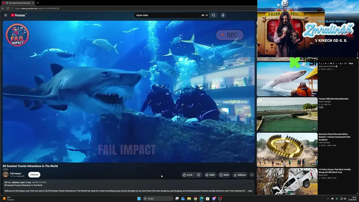Click the search magnifier button
Image resolution: width=359 pixels, height=202 pixels.
(213, 15)
